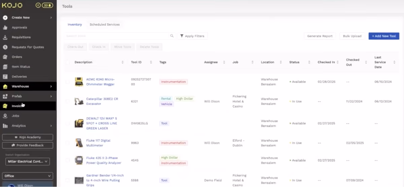Sort by Location column arrows
Viewport: 404px width, 187px height.
pyautogui.click(x=281, y=62)
